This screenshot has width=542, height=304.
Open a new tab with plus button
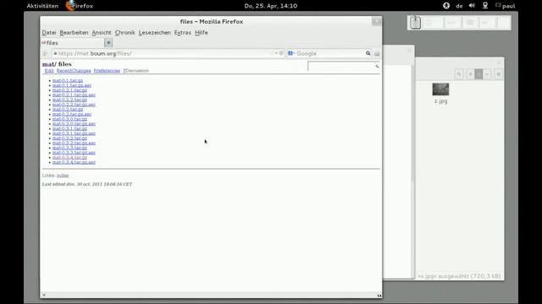point(108,43)
